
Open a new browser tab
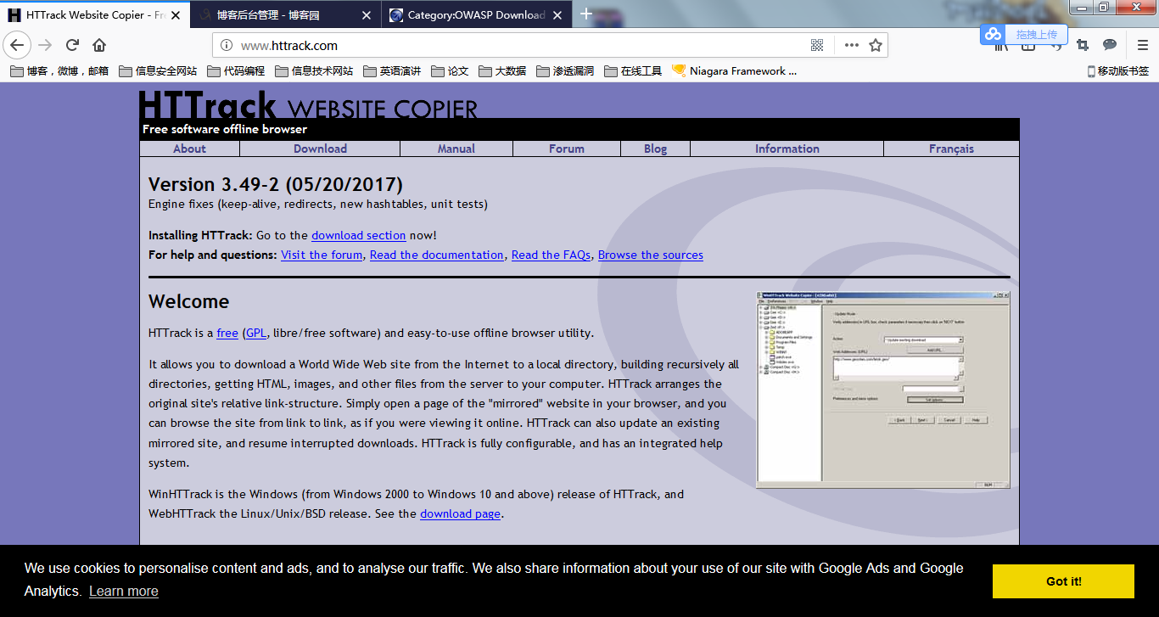click(x=585, y=14)
